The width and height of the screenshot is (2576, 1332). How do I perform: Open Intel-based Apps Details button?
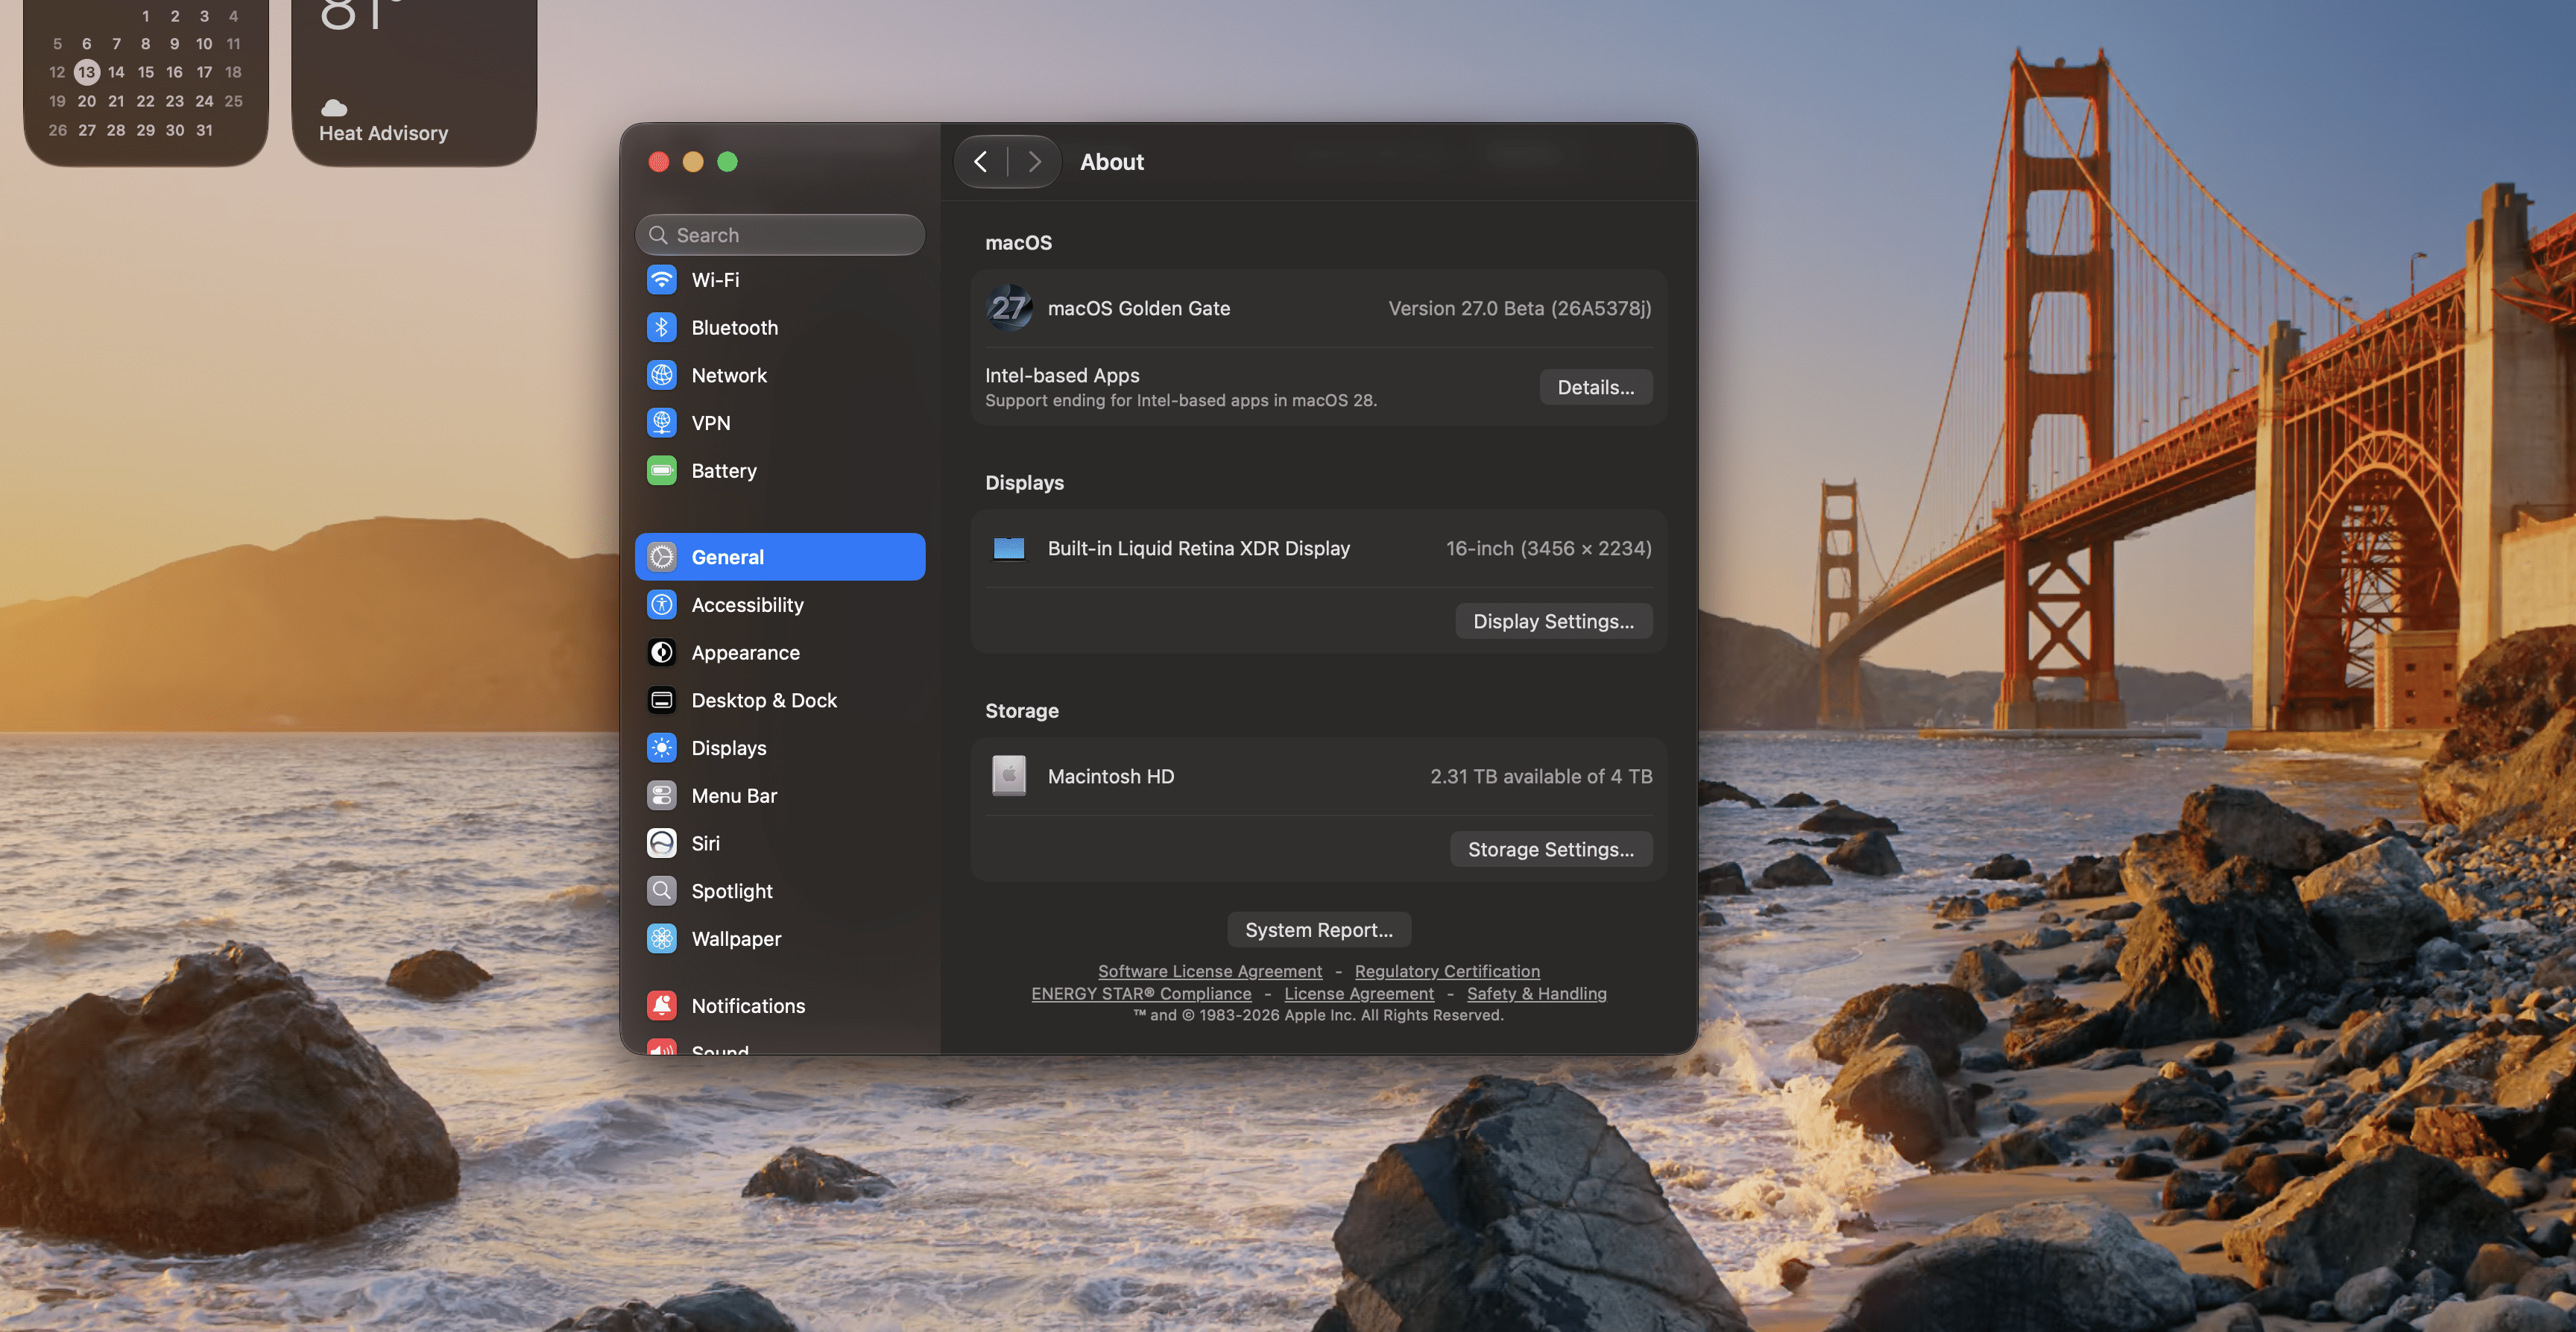tap(1595, 387)
